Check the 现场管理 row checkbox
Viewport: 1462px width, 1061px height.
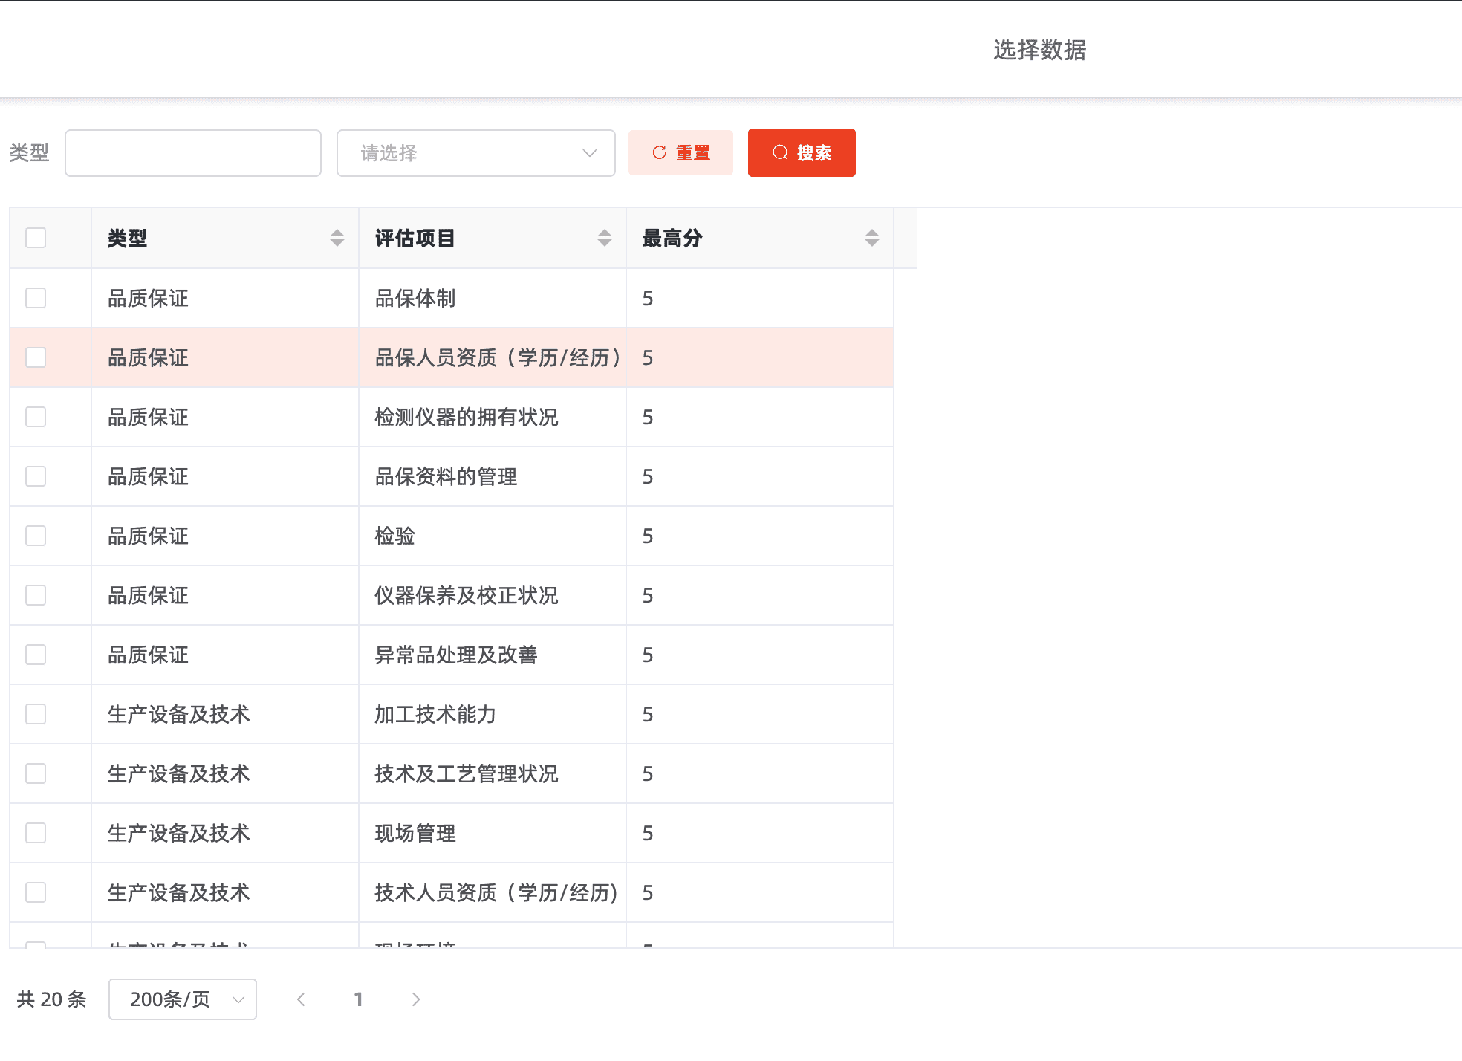point(36,833)
